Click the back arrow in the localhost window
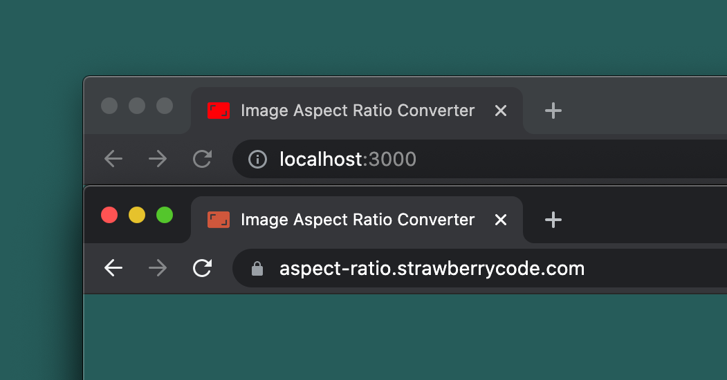Viewport: 727px width, 380px height. click(113, 160)
